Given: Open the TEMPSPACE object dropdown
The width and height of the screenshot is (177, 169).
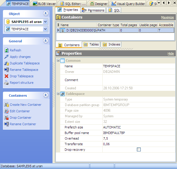Looking at the screenshot, I should point(45,29).
